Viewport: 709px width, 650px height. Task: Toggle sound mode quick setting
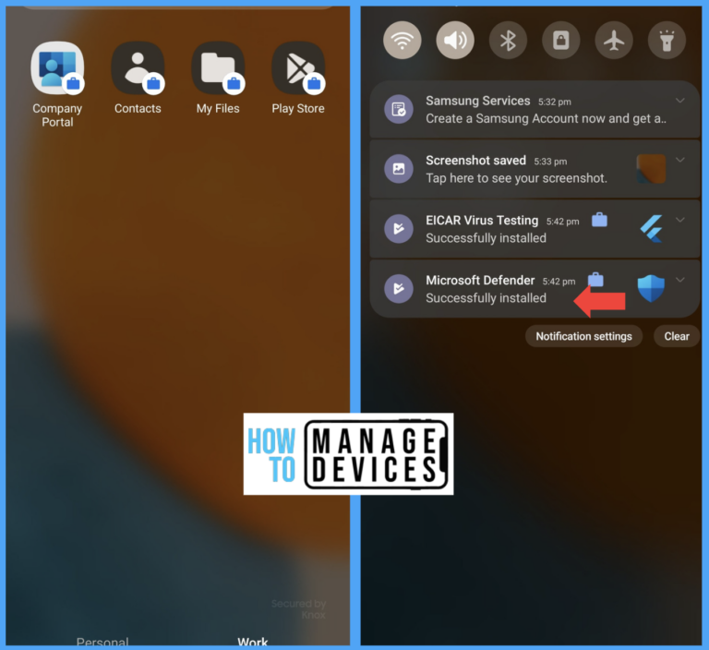coord(455,41)
